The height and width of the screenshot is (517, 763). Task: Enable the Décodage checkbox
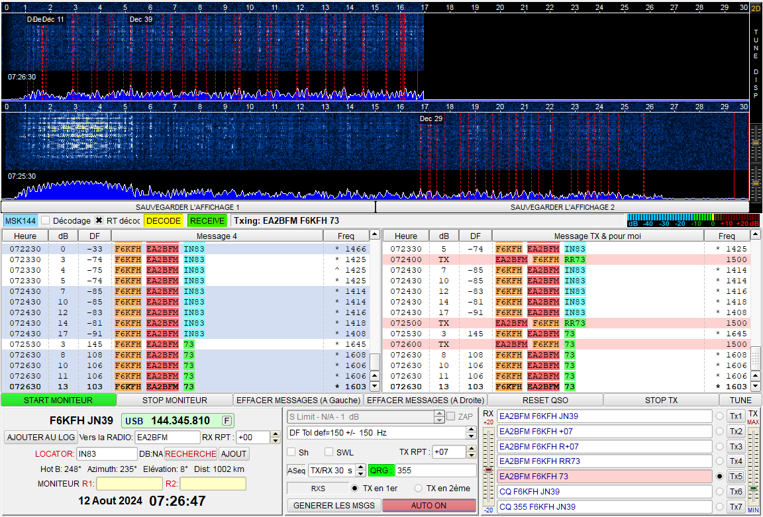tap(46, 220)
